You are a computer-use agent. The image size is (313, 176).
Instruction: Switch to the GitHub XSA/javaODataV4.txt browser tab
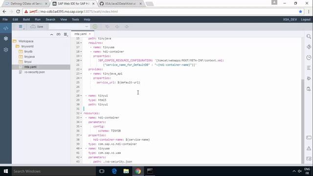(121, 3)
